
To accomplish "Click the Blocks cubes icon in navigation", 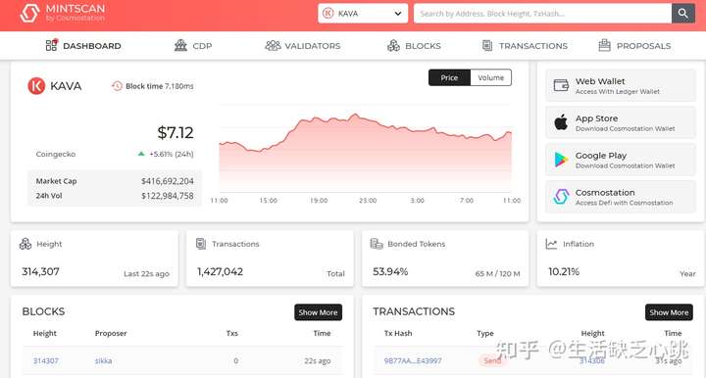I will coord(393,45).
